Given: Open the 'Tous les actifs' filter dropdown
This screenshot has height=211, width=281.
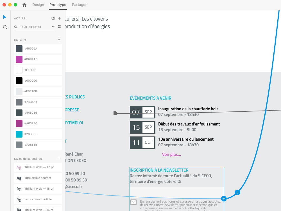Looking at the screenshot, I should 53,27.
